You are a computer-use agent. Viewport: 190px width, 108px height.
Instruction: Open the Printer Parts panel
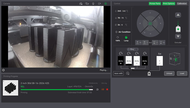[x=155, y=4]
